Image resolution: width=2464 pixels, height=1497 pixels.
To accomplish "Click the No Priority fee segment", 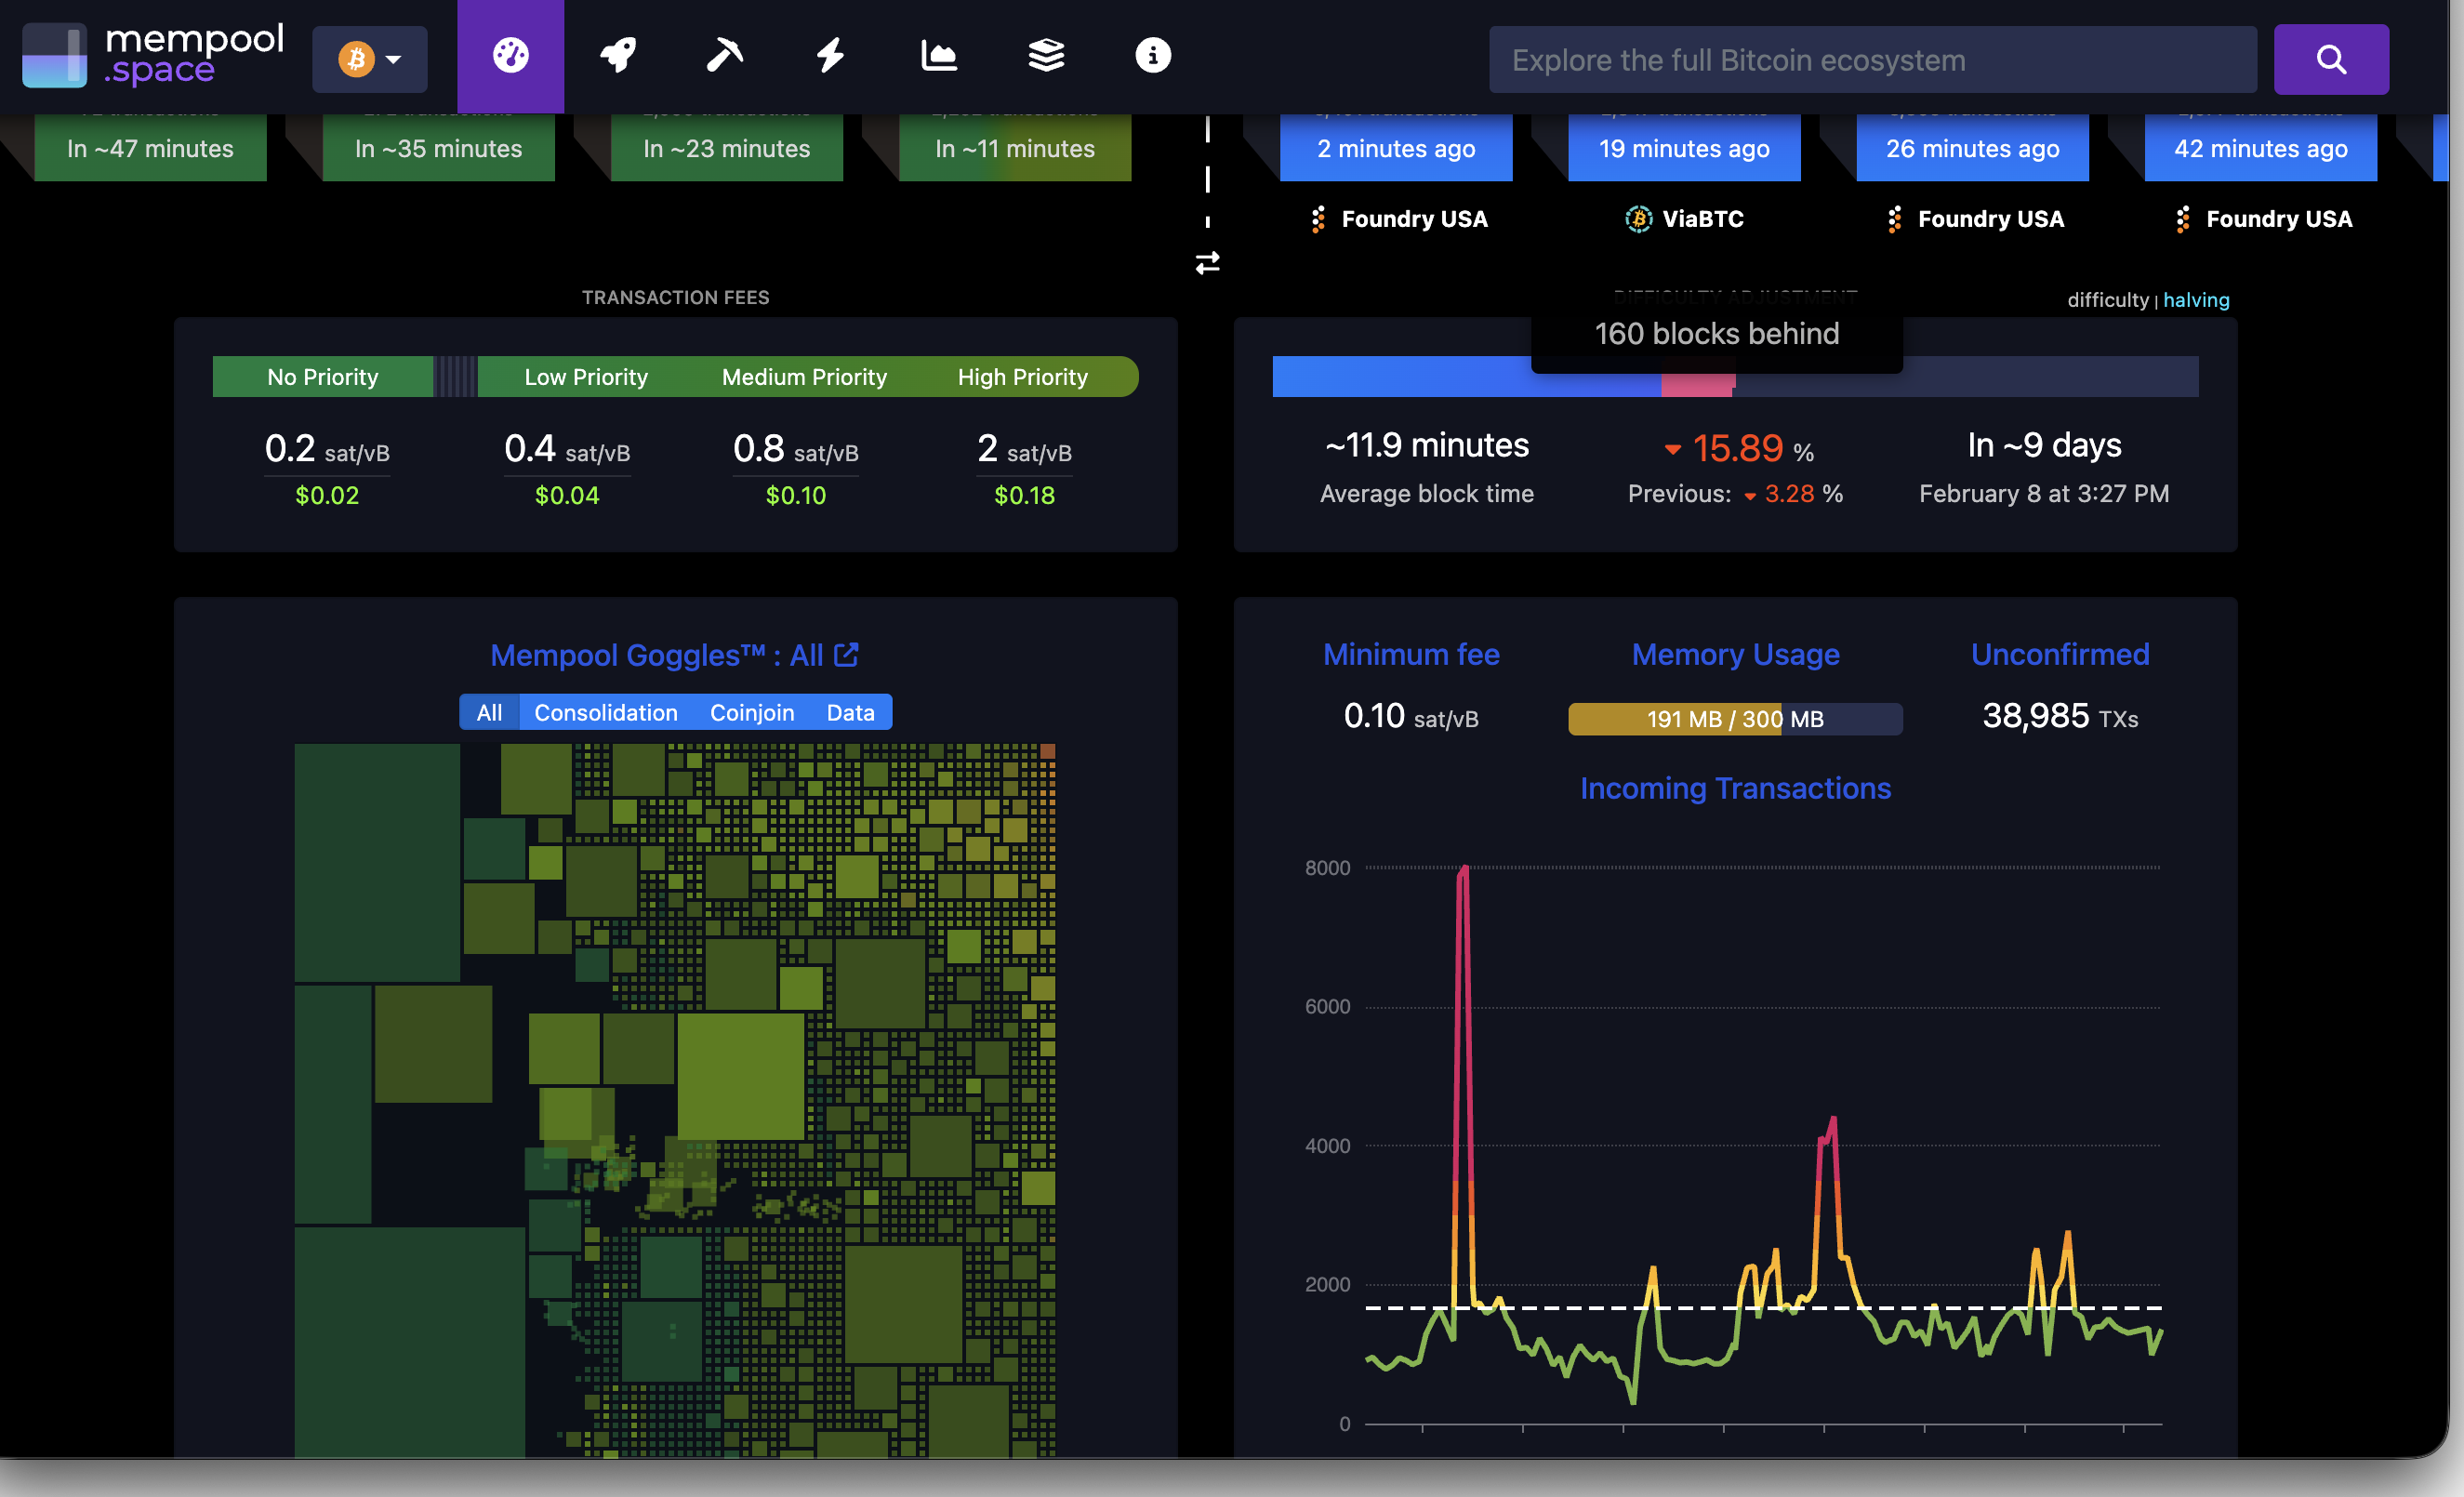I will coord(323,377).
